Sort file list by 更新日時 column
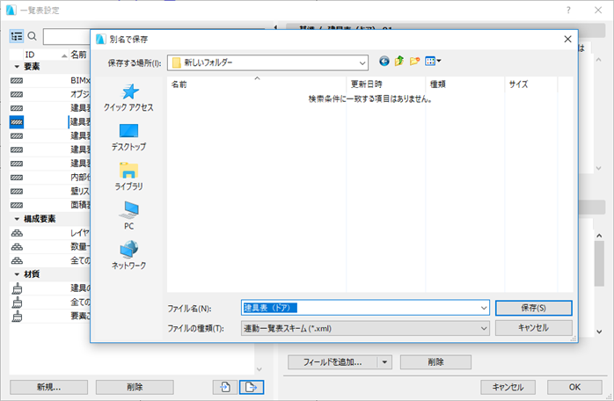This screenshot has width=614, height=401. coord(386,84)
